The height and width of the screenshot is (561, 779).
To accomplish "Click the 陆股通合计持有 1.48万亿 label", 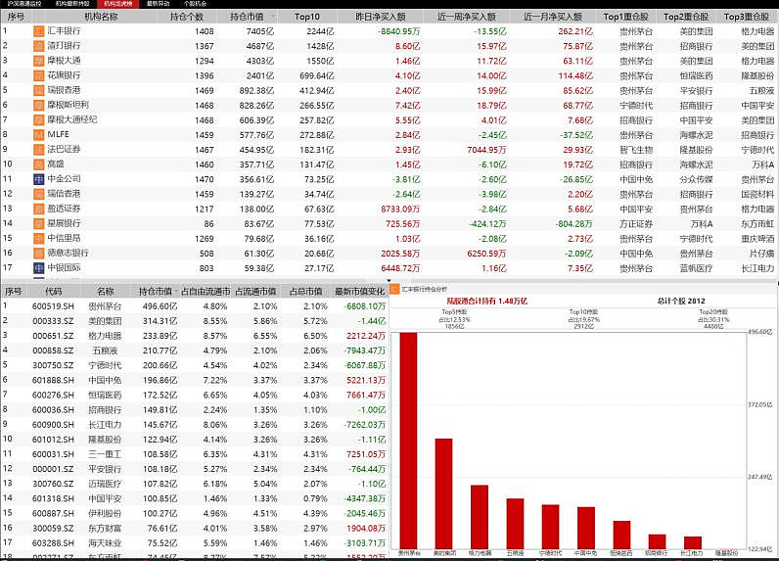I will pyautogui.click(x=487, y=302).
